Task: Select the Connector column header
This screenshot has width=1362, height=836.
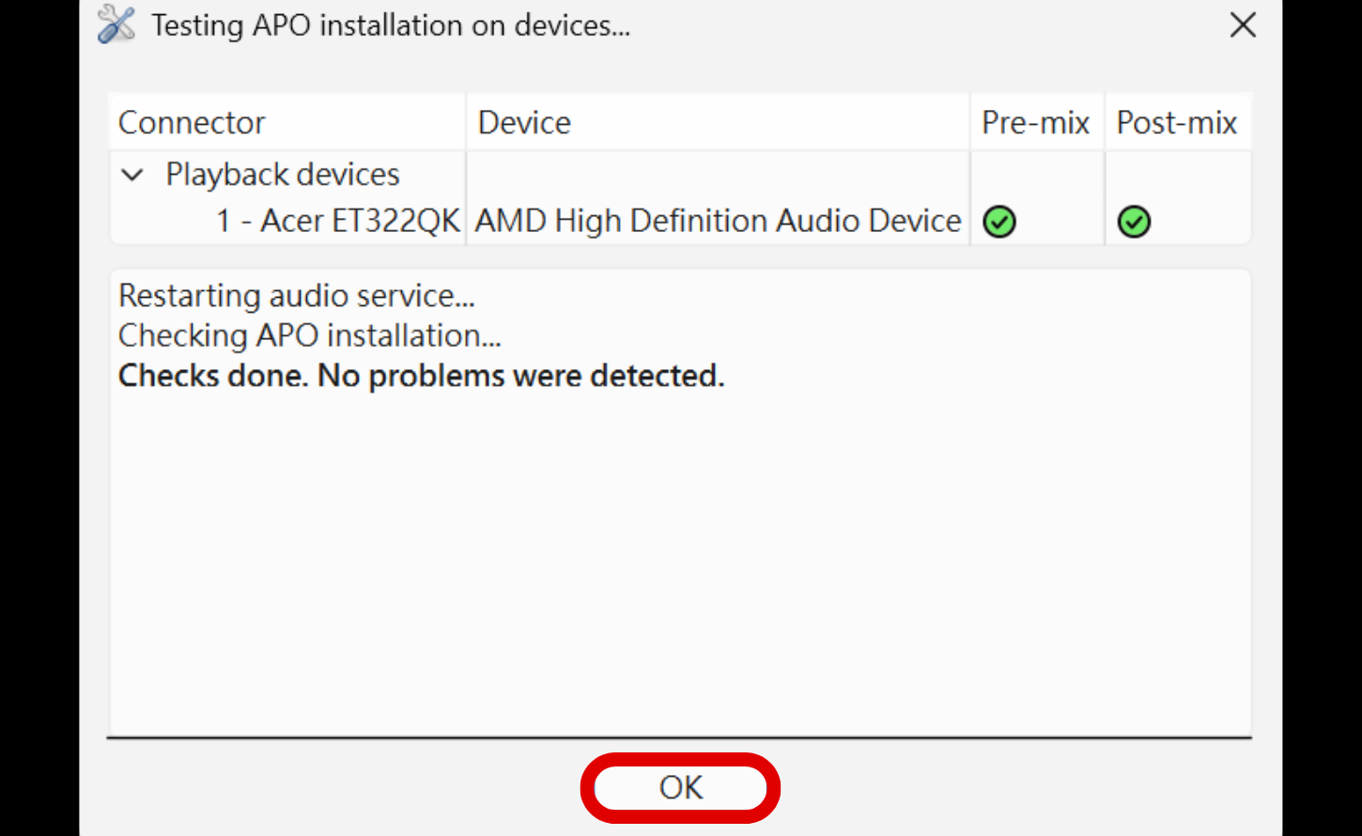Action: pos(191,122)
